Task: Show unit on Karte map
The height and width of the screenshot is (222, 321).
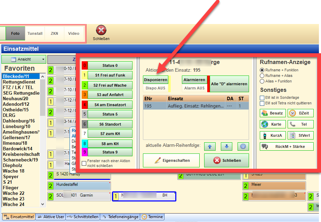Action: [x=273, y=124]
